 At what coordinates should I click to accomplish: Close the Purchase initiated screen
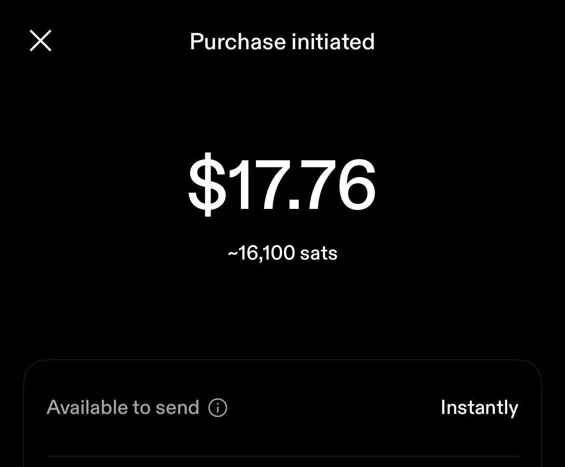pyautogui.click(x=41, y=41)
